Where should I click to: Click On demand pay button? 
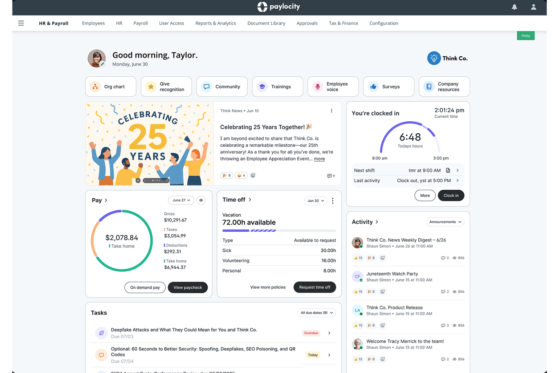pyautogui.click(x=145, y=288)
